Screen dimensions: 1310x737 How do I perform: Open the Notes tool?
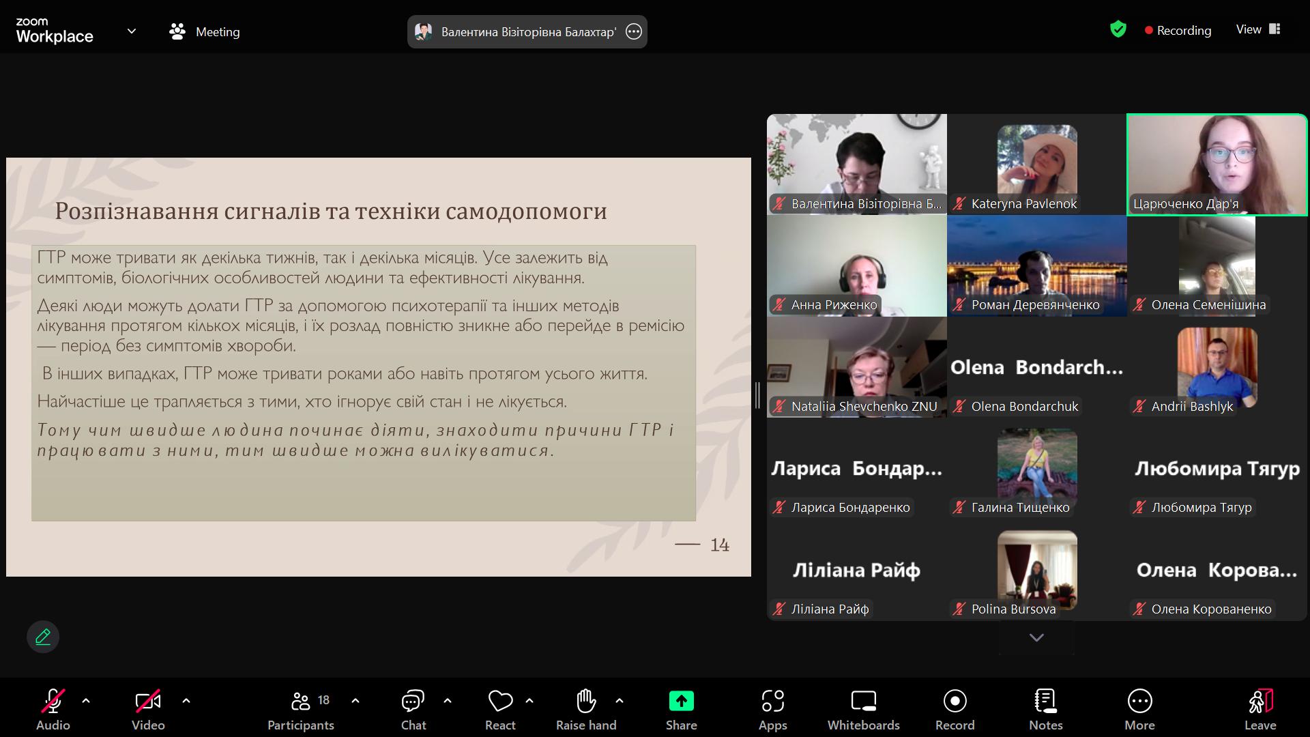[1046, 710]
